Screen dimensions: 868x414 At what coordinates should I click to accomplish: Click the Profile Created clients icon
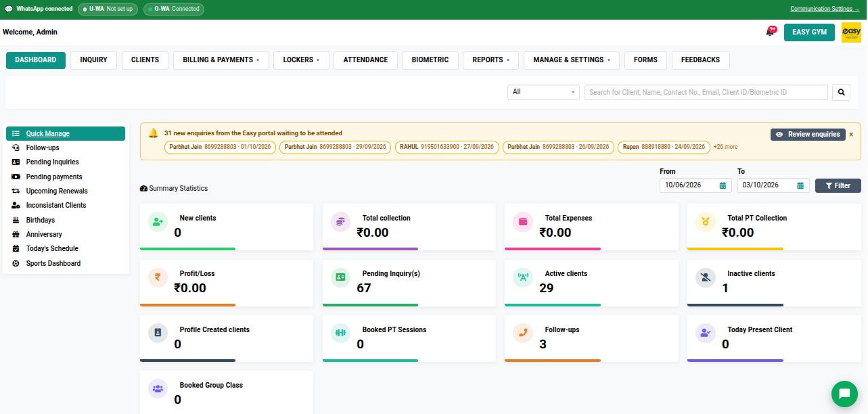pos(158,333)
